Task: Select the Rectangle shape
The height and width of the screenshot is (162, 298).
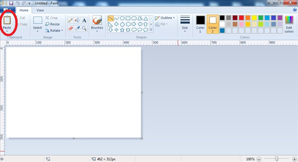Action: 128,18
